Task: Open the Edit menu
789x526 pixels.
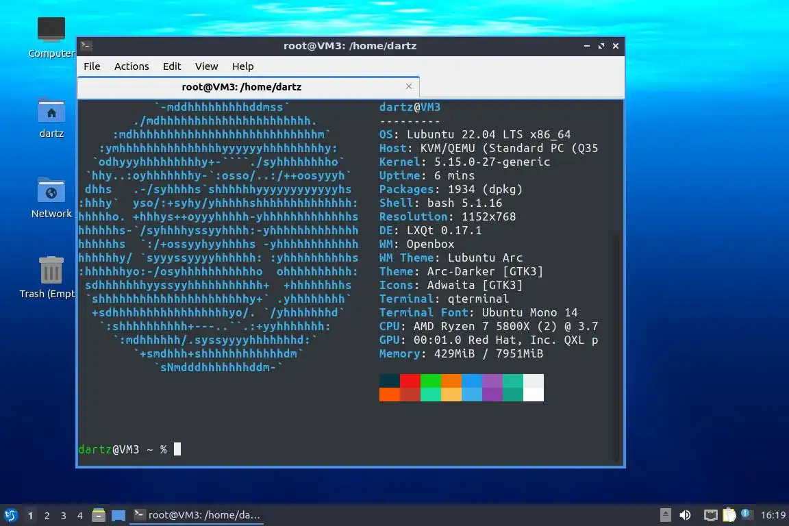Action: coord(172,66)
